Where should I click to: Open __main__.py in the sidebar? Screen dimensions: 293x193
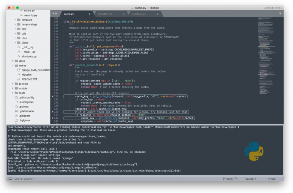coord(28,52)
